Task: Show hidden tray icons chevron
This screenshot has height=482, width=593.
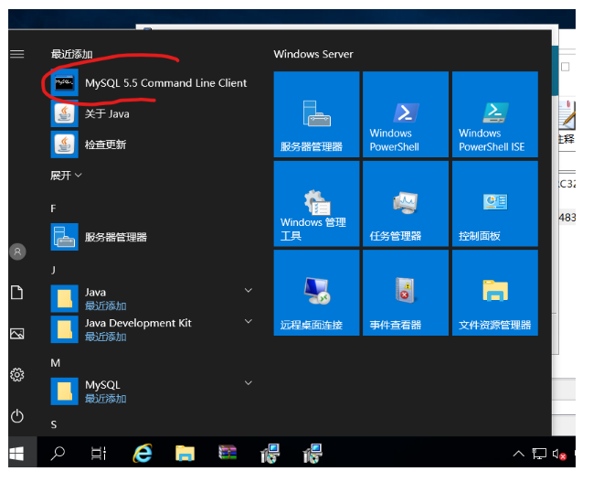Action: (518, 454)
